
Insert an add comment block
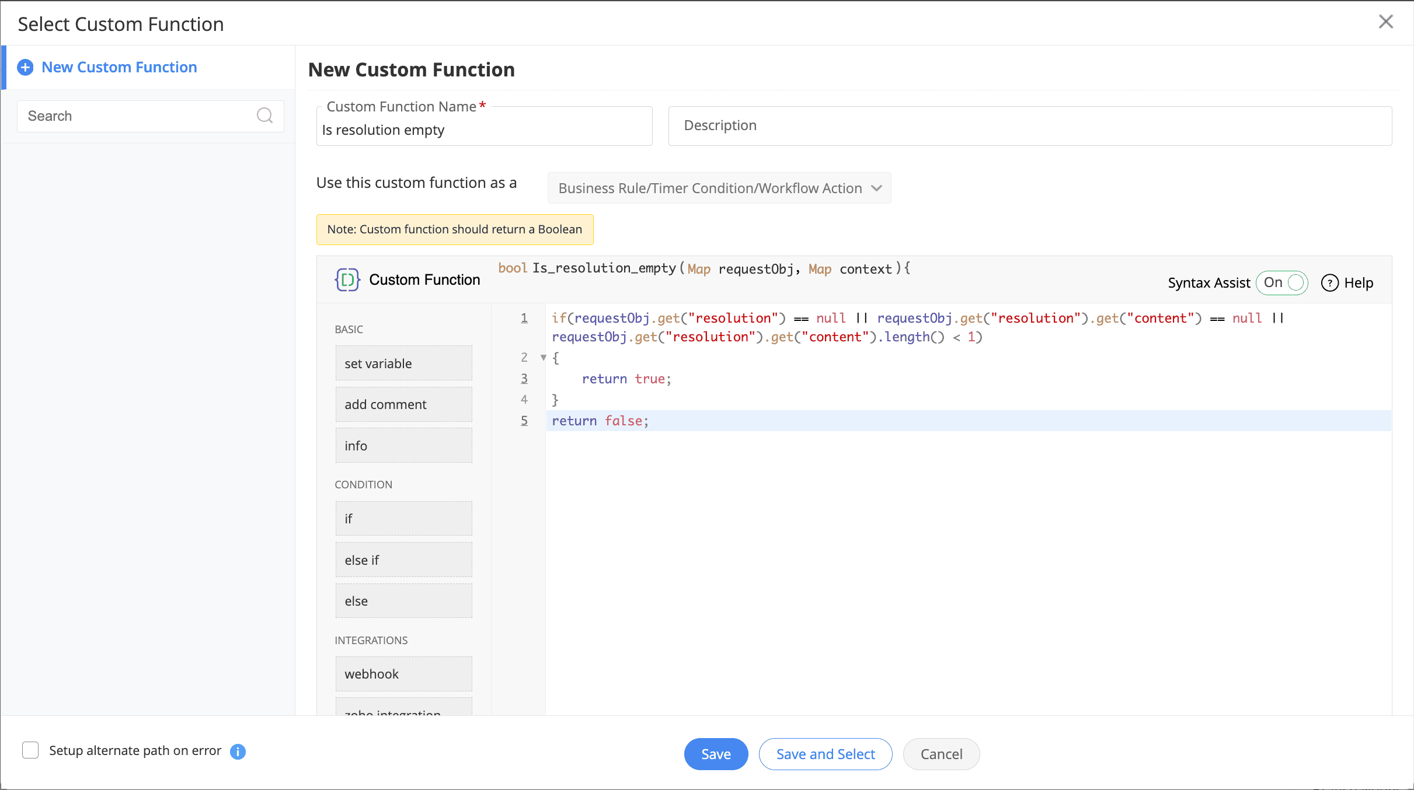(x=403, y=404)
